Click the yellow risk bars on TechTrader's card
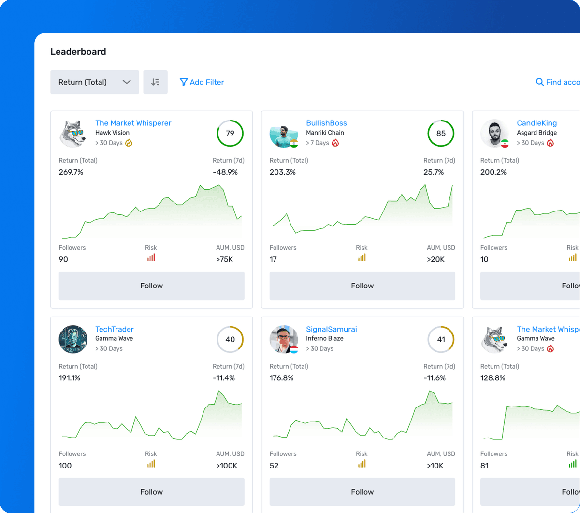Viewport: 580px width, 513px height. [x=151, y=463]
